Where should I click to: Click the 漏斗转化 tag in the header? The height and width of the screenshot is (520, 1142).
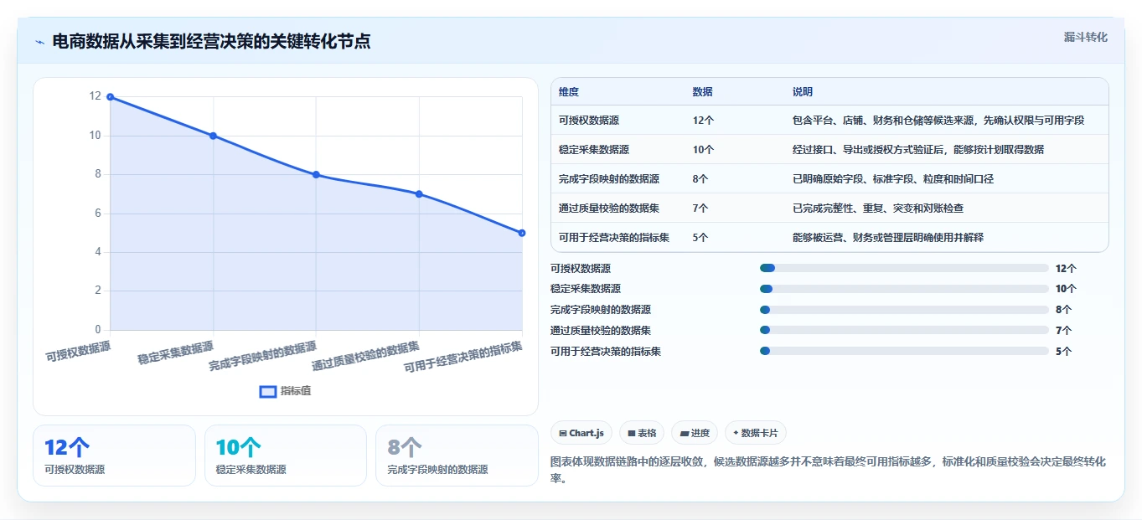[1085, 37]
